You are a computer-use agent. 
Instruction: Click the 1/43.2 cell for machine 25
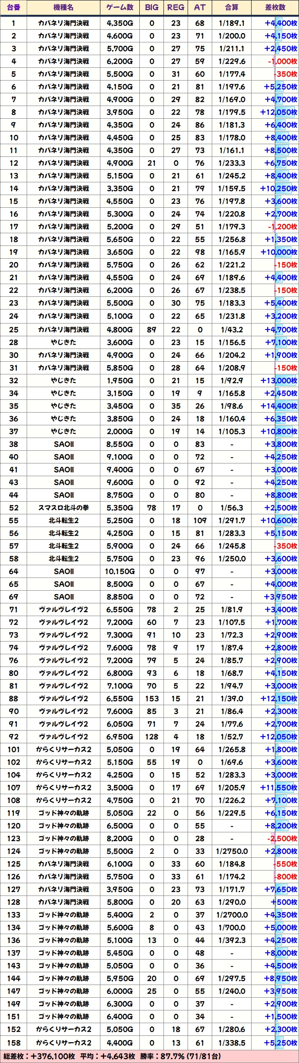232,329
